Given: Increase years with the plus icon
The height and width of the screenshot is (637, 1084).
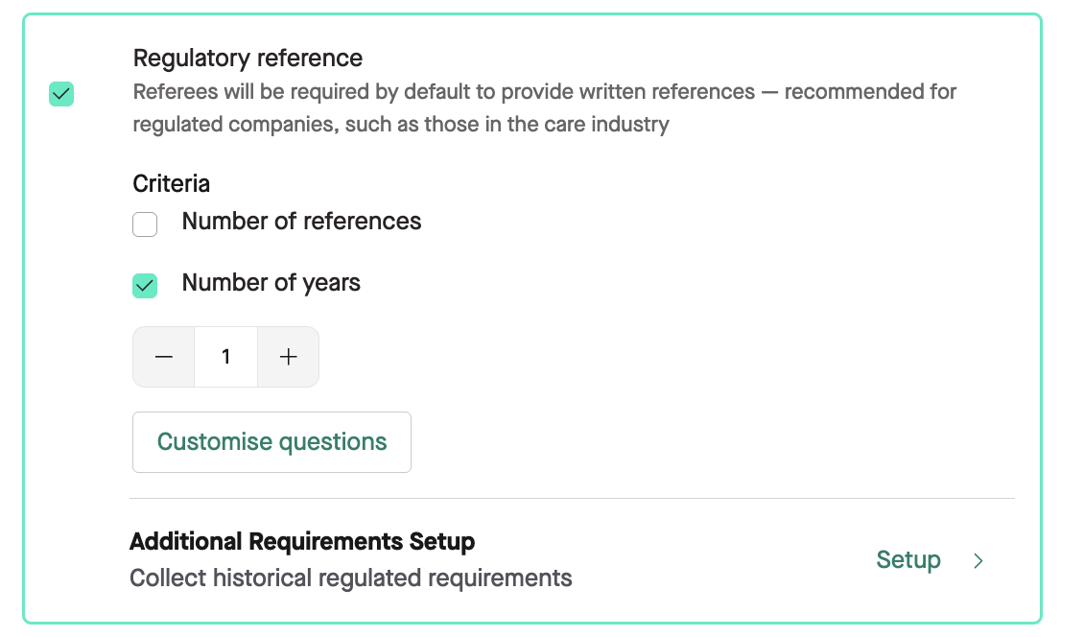Looking at the screenshot, I should pos(288,357).
